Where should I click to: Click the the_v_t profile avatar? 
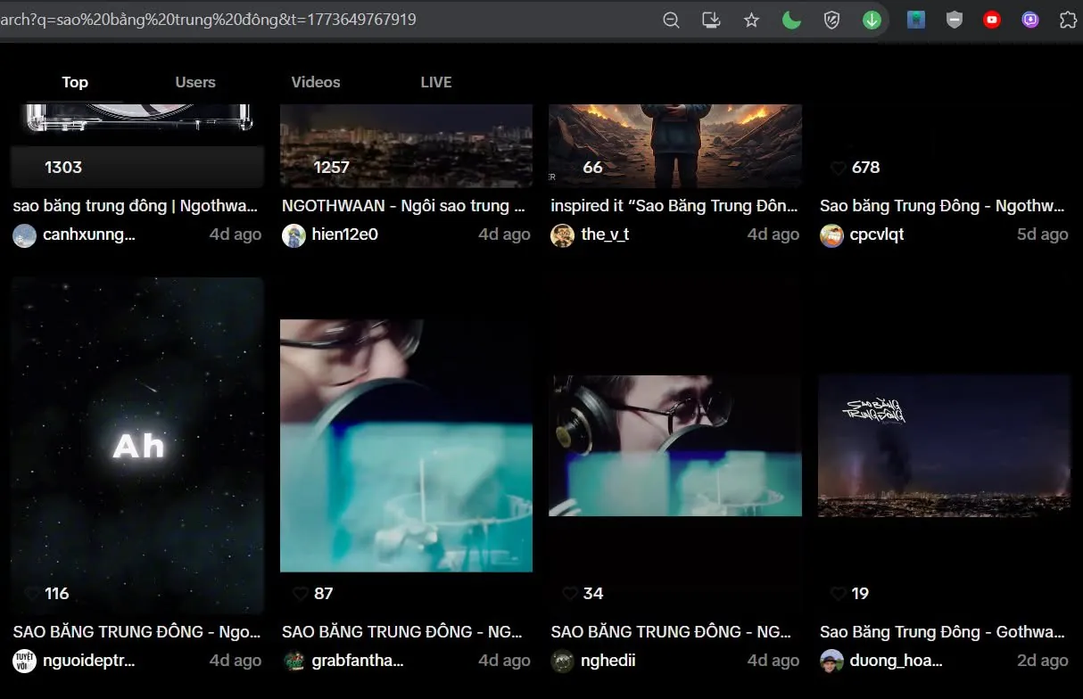click(562, 235)
